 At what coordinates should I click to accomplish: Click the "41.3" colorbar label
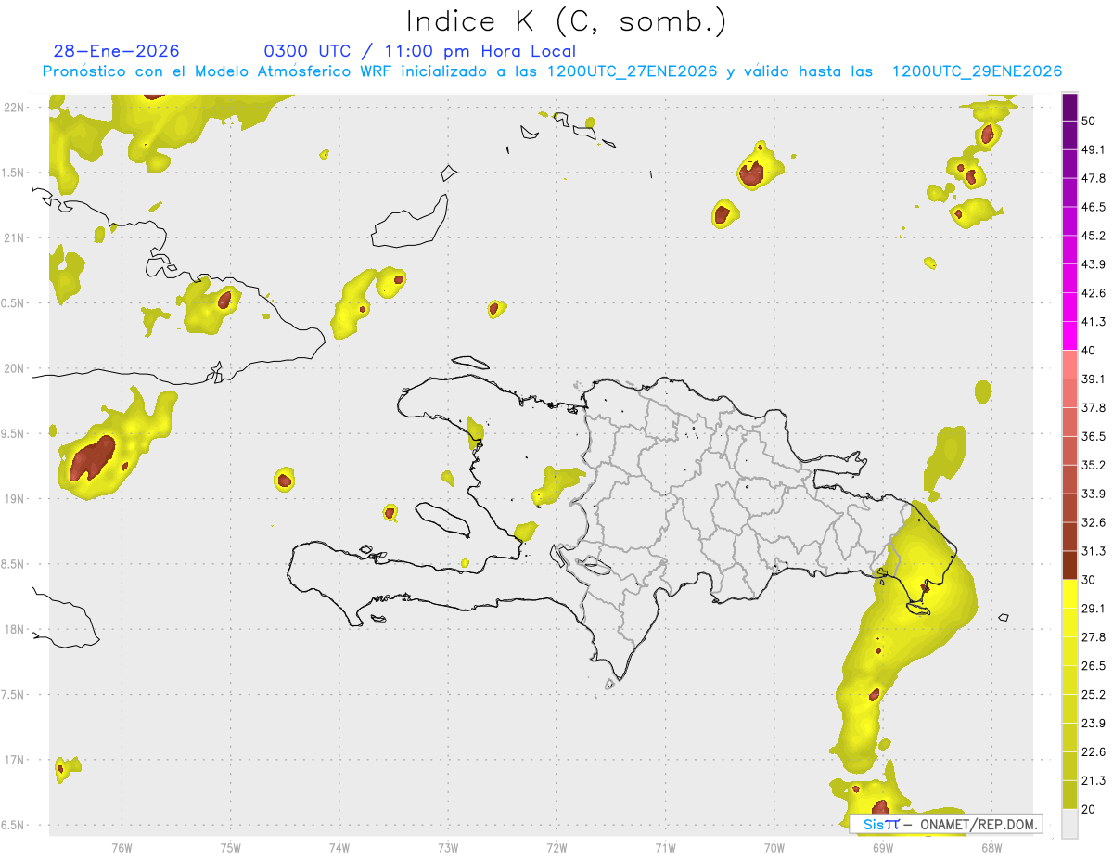click(x=1094, y=322)
